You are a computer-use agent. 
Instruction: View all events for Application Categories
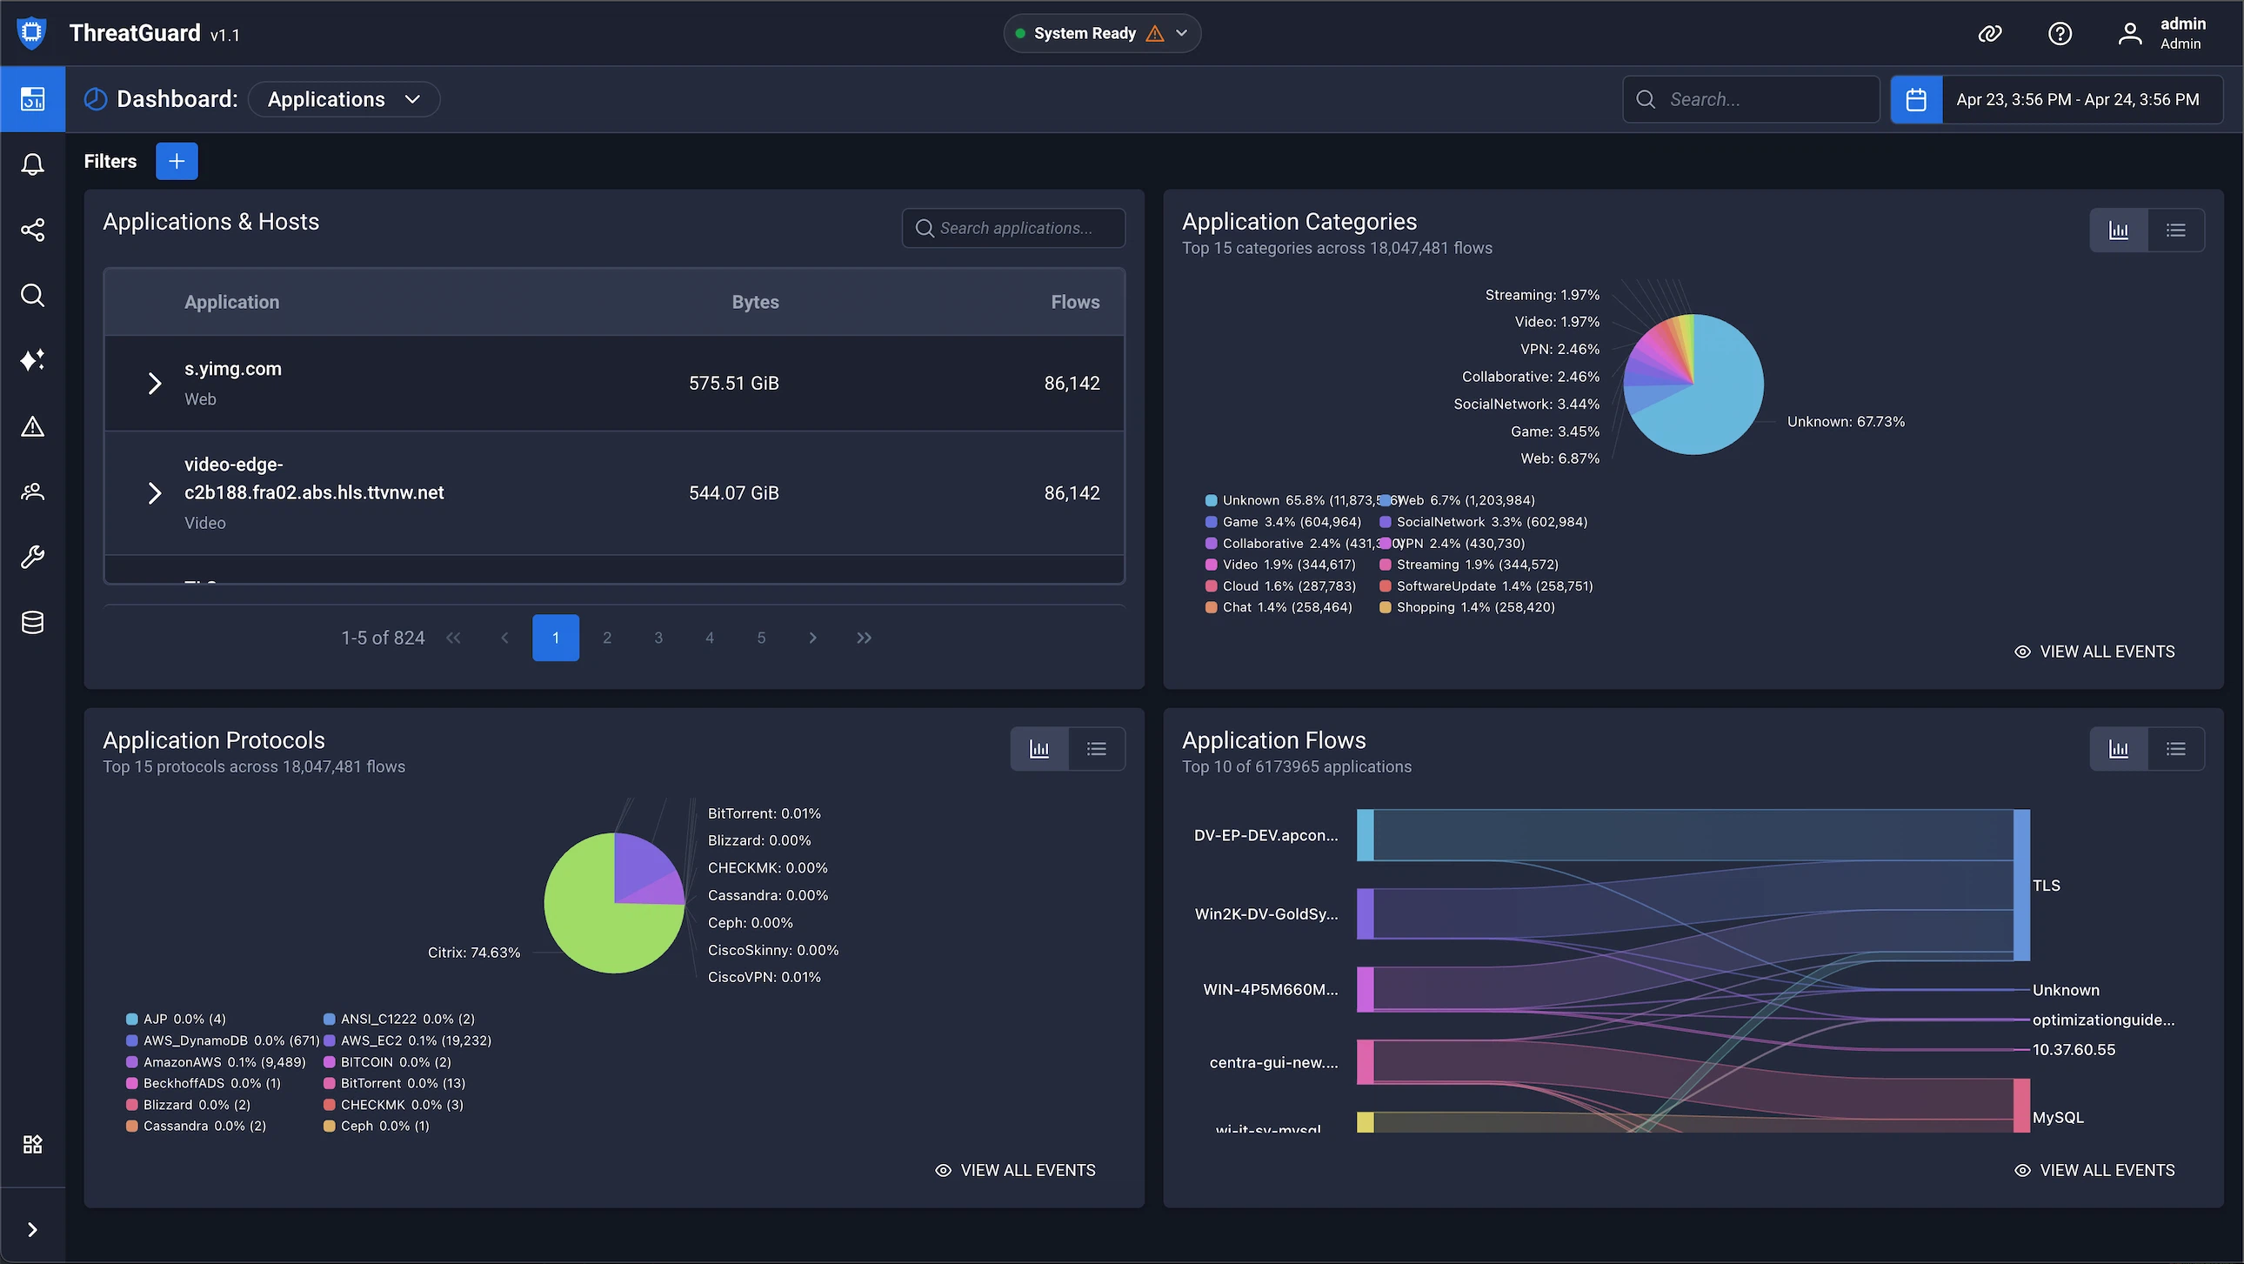[x=2095, y=652]
